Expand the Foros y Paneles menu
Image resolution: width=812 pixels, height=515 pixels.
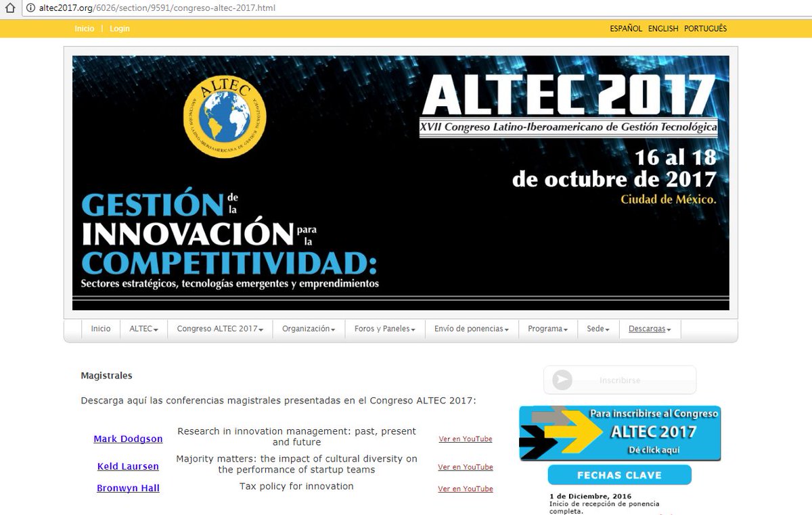(384, 328)
